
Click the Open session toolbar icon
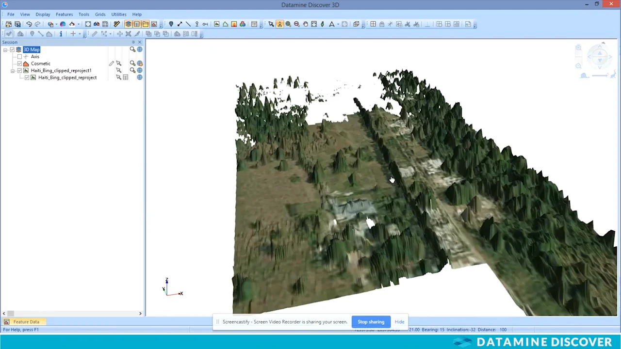pos(9,24)
